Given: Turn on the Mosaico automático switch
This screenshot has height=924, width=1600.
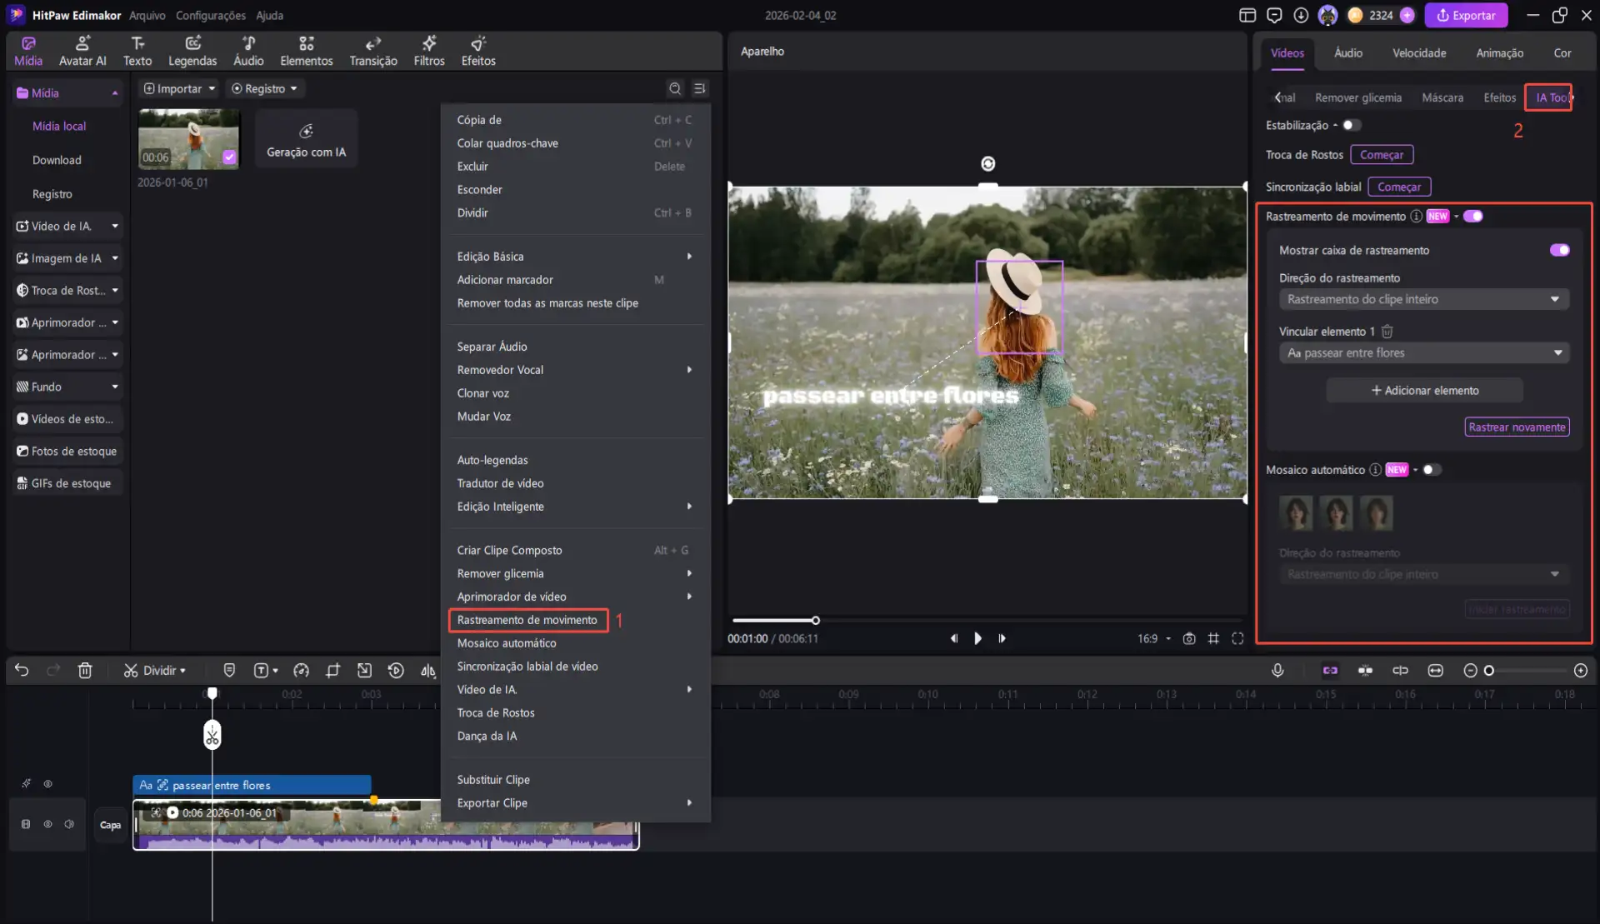Looking at the screenshot, I should pos(1432,469).
